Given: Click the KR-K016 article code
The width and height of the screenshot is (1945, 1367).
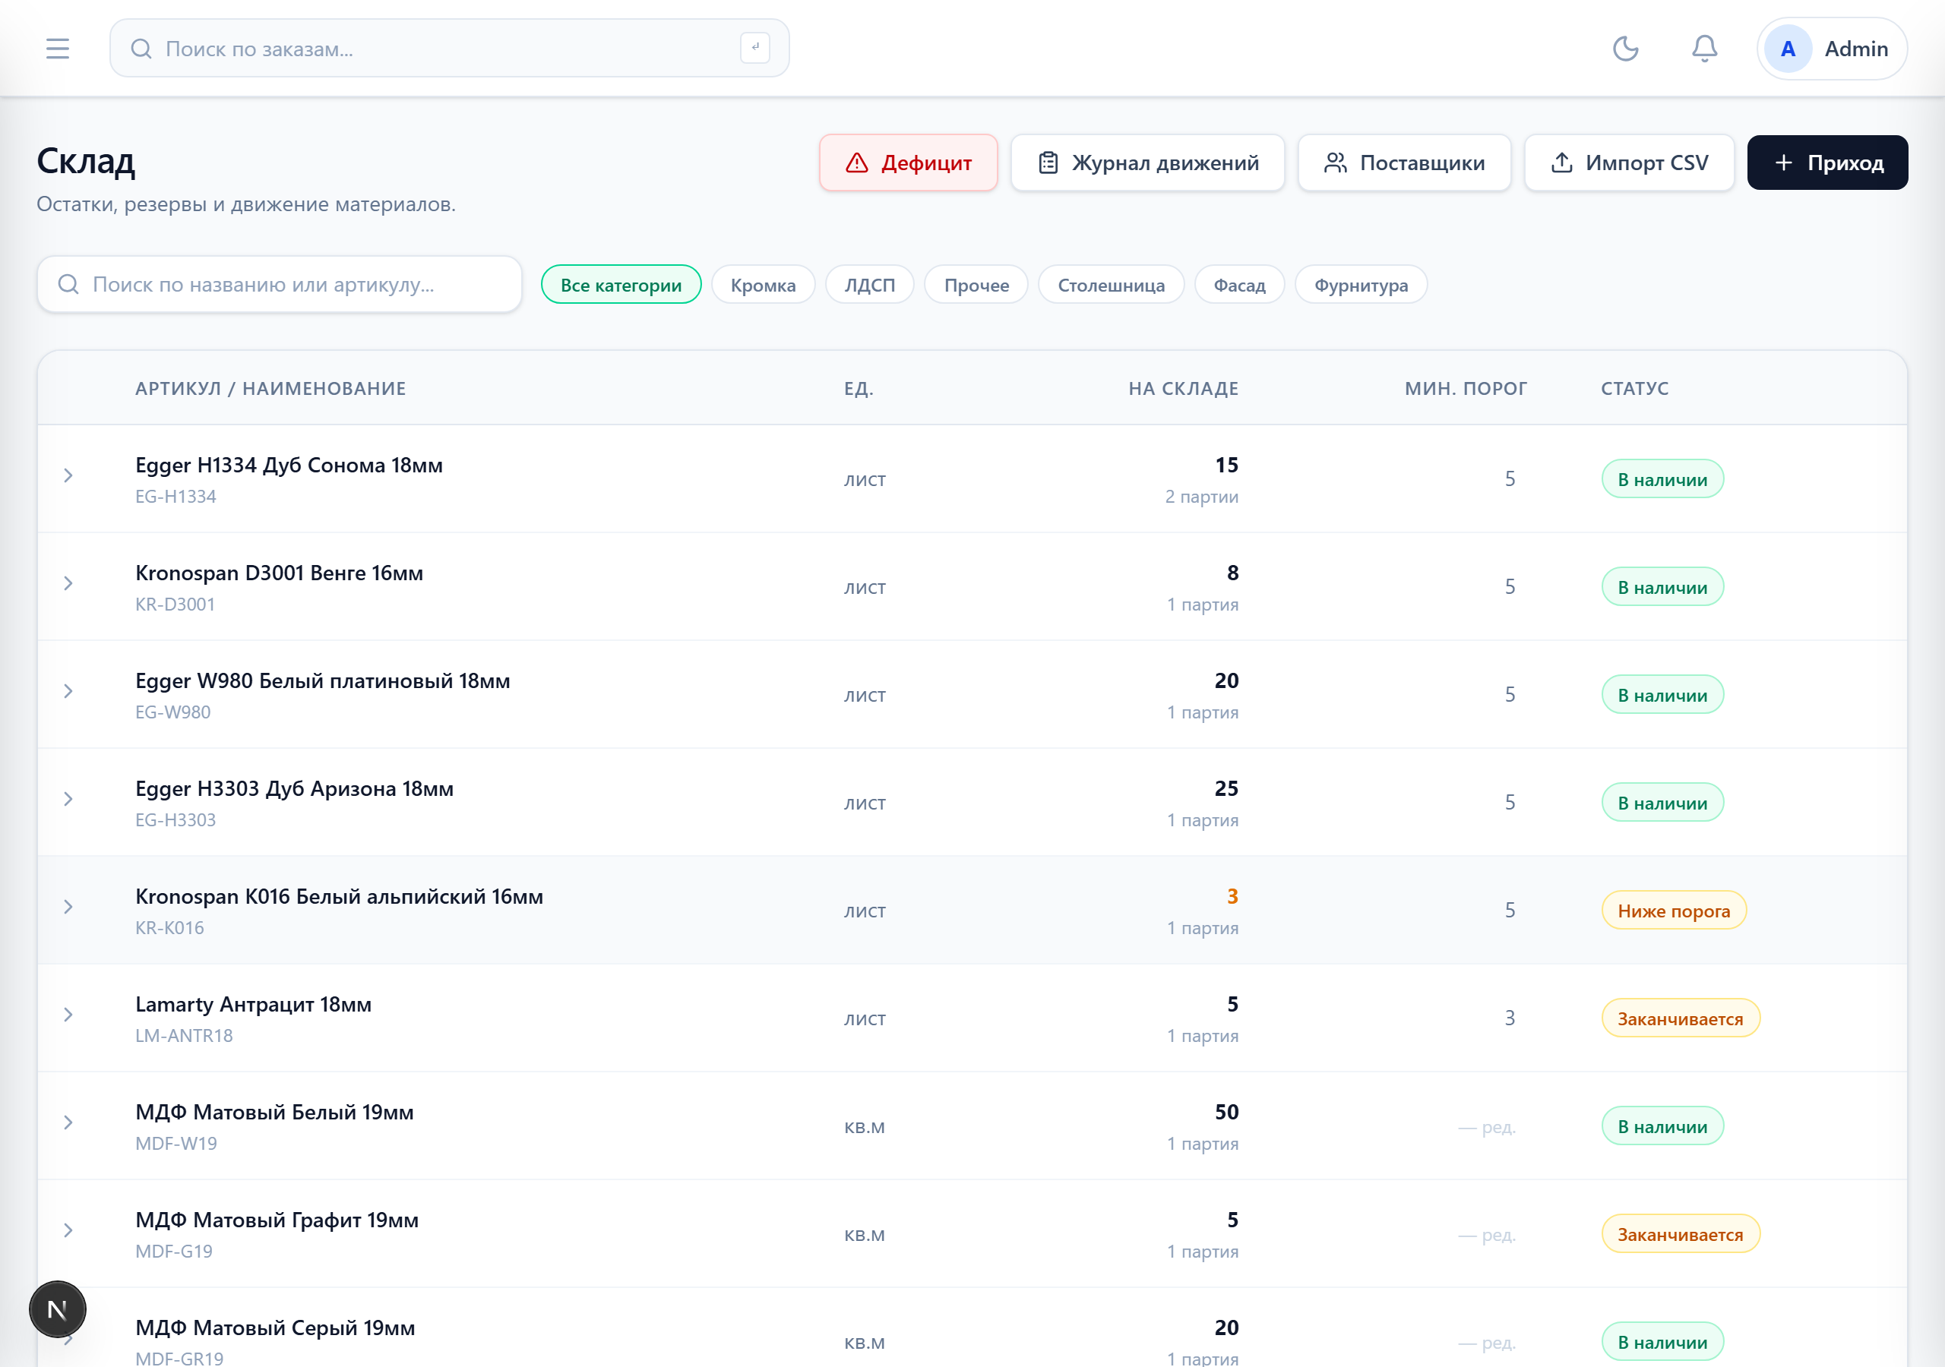Looking at the screenshot, I should point(169,927).
